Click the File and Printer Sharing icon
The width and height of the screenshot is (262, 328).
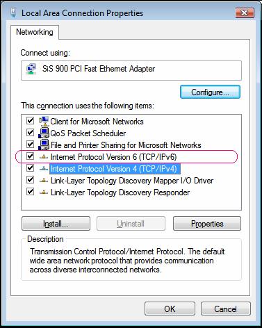pyautogui.click(x=44, y=145)
